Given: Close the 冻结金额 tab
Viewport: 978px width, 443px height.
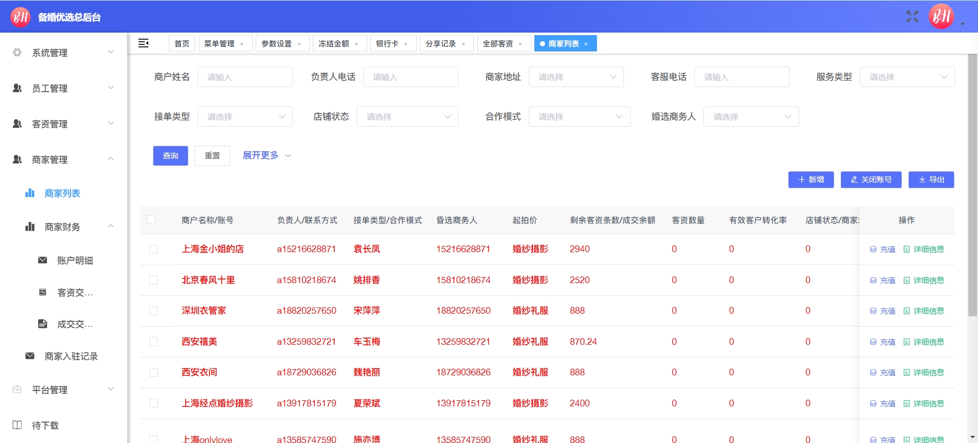Looking at the screenshot, I should [357, 44].
